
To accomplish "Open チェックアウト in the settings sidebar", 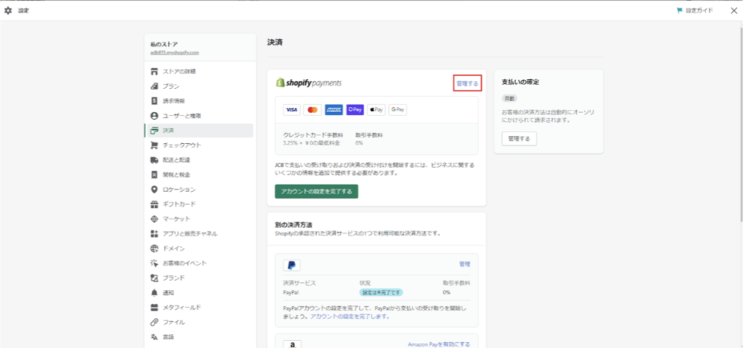I will pos(177,145).
